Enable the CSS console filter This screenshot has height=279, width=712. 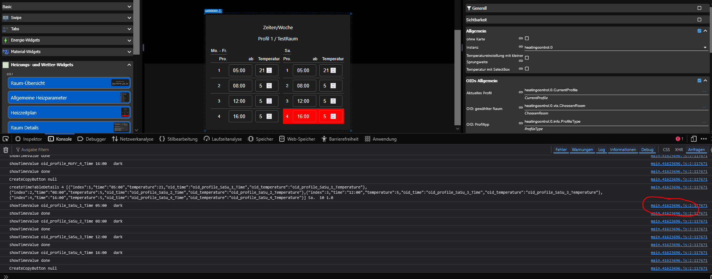(x=666, y=150)
